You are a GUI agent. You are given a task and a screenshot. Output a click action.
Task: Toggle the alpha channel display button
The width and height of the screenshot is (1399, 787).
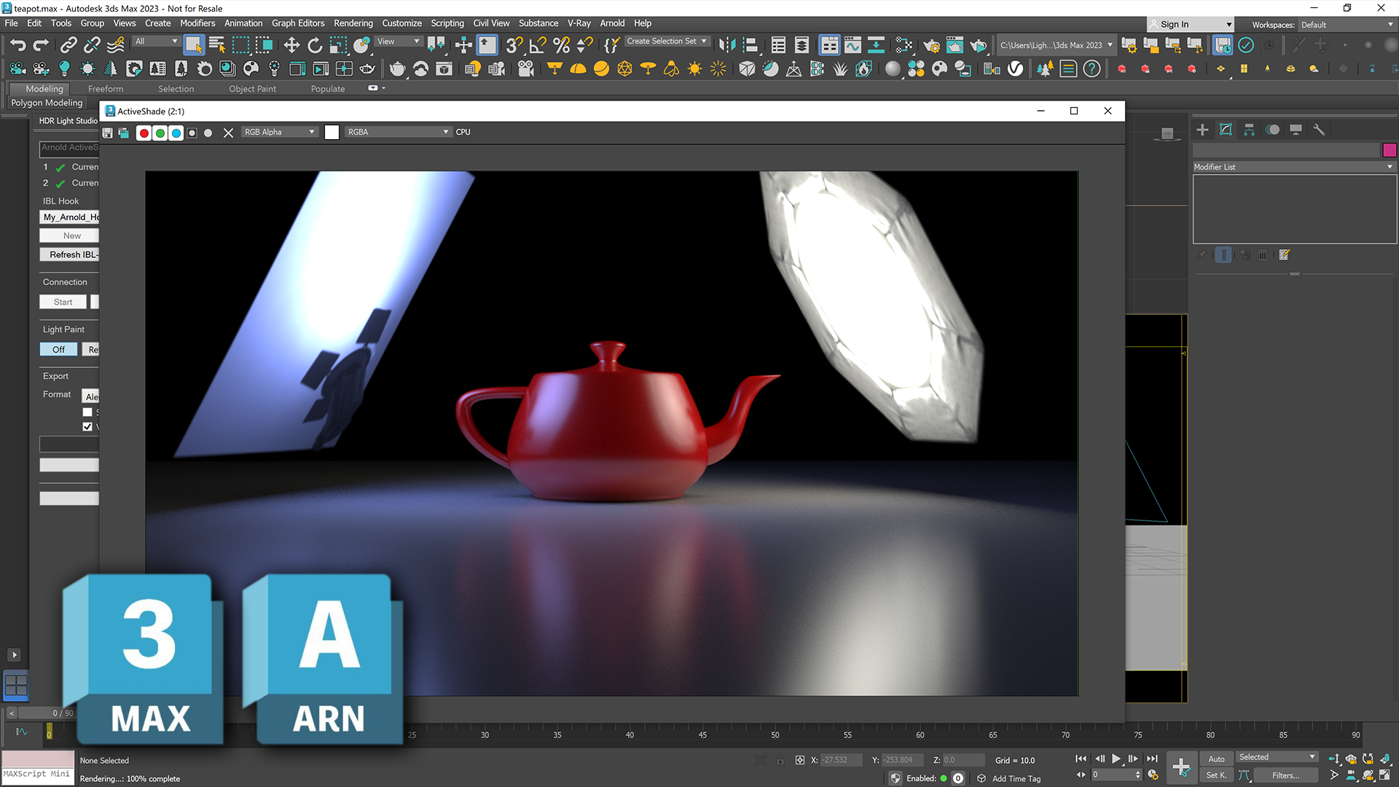[x=192, y=133]
